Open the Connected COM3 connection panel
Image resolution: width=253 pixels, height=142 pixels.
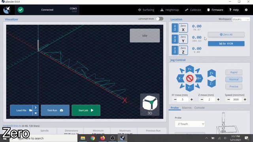tap(47, 10)
